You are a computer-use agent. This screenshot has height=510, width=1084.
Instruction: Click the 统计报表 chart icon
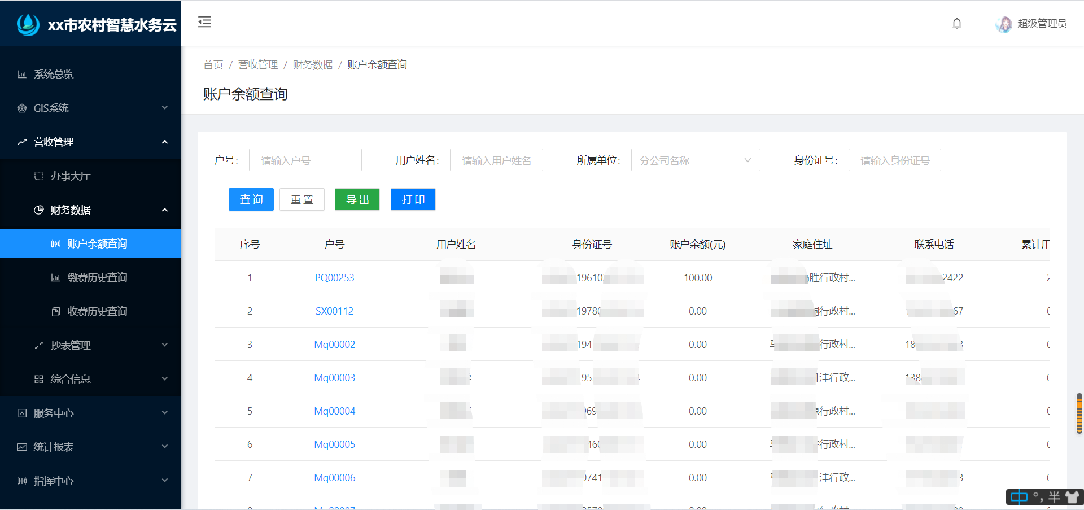point(22,447)
